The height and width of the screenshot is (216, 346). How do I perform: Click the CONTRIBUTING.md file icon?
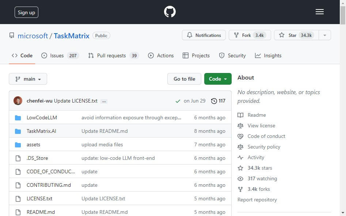point(18,185)
